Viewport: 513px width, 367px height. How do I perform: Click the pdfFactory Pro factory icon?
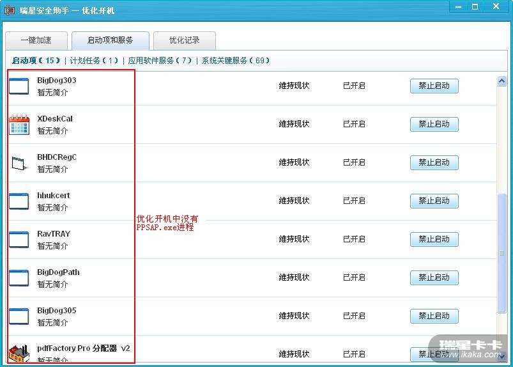click(19, 354)
